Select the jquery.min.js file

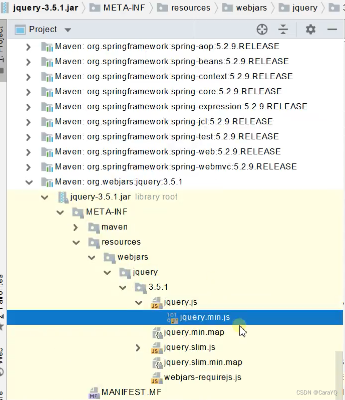(175, 317)
